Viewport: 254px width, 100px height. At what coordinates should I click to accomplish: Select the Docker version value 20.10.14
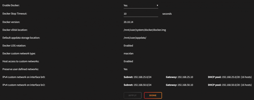(x=128, y=22)
